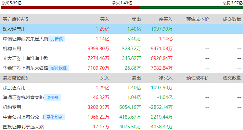Image resolution: width=243 pixels, height=130 pixels.
Task: Click the 卖方席位前5 section header
Action: [16, 78]
